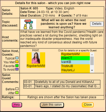Click the 03-01 date of the Years ago comment
Screen dimensions: 106x112
[29, 86]
